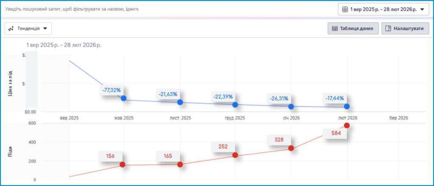
Task: Select the blue data point for лист. 2025
Action: [180, 102]
